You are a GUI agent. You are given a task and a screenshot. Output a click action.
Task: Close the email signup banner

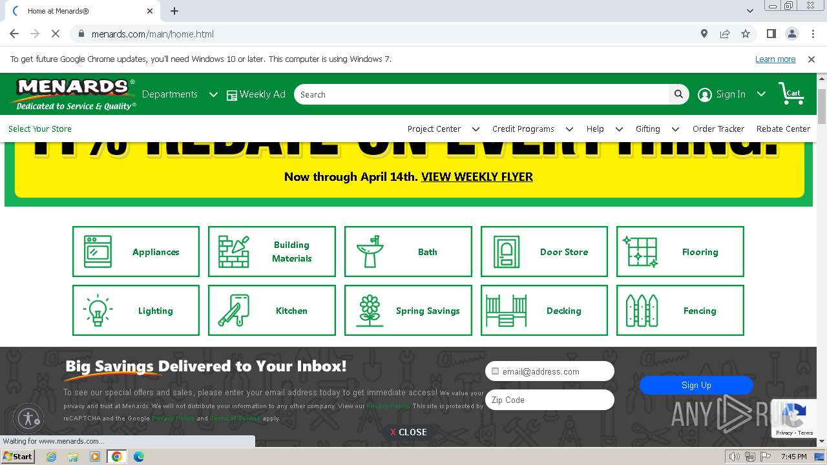[x=409, y=432]
